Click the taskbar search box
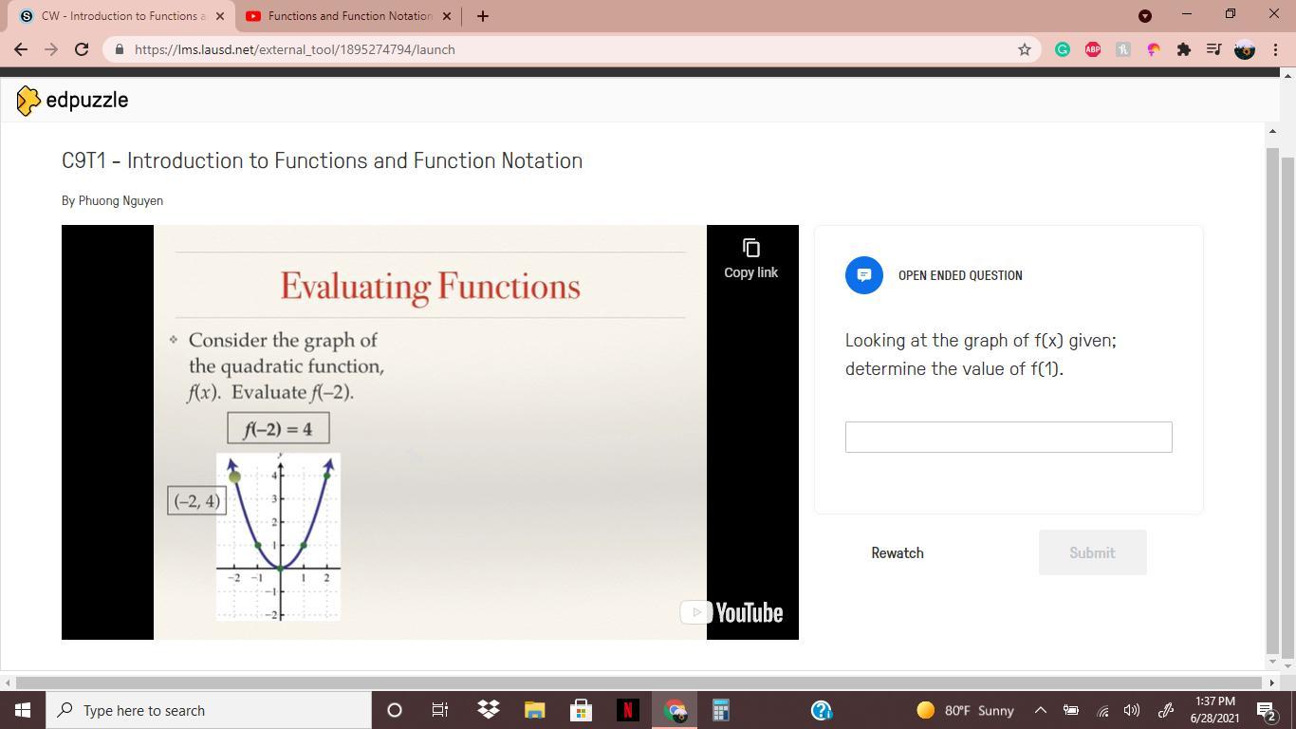This screenshot has width=1296, height=729. (x=209, y=710)
